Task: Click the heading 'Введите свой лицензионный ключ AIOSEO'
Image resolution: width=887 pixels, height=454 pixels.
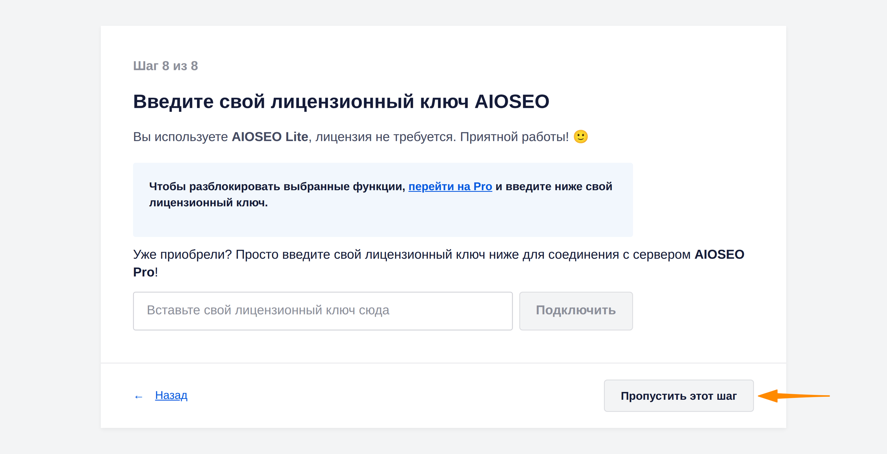Action: coord(341,102)
